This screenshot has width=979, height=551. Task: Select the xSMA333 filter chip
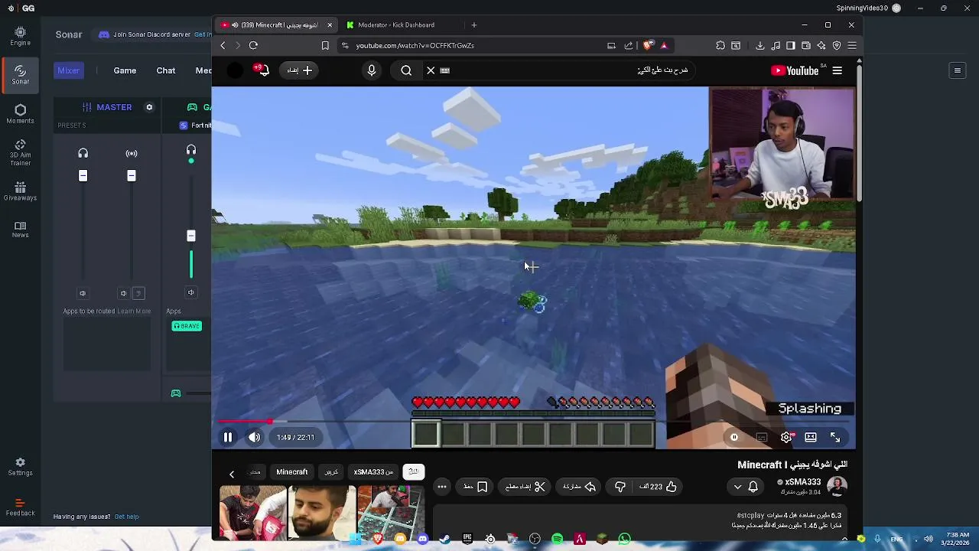point(373,472)
